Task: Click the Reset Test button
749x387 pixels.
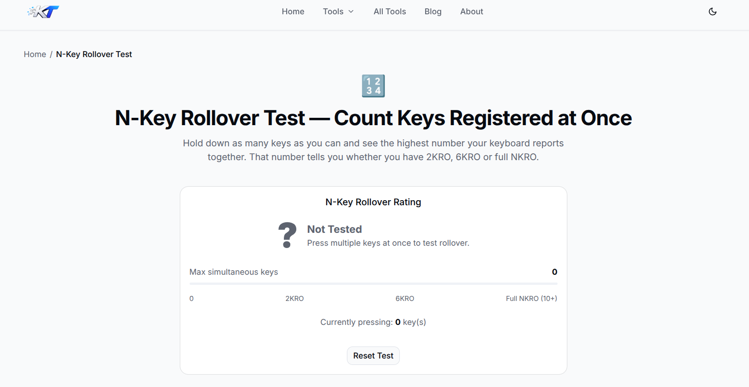Action: pos(373,356)
